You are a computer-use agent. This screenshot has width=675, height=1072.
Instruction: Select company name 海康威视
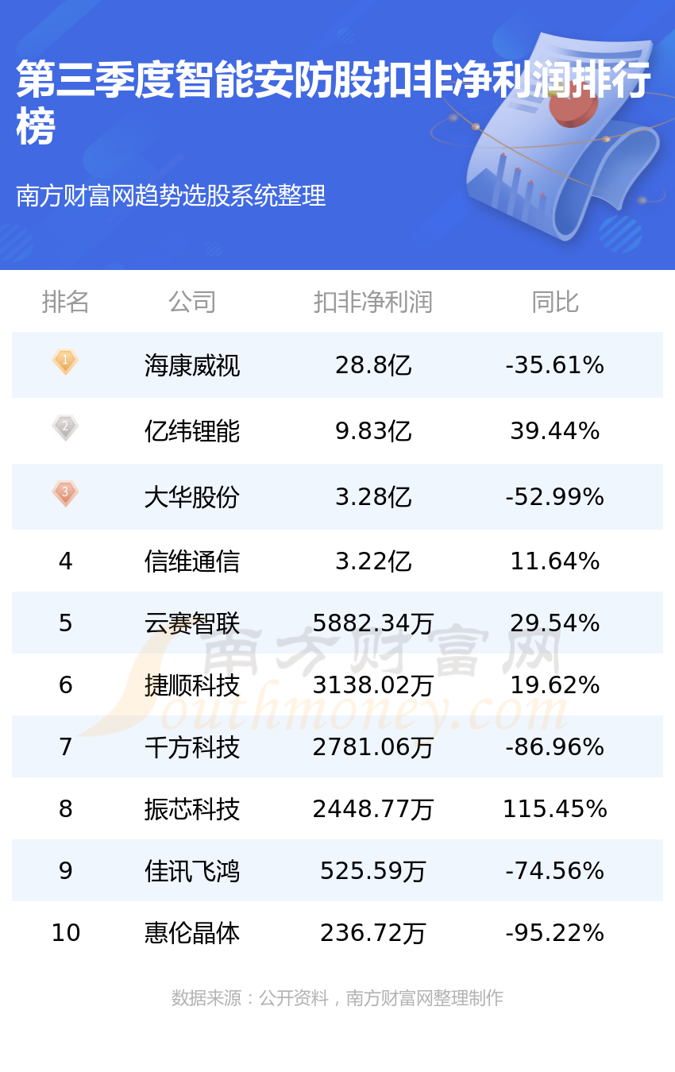192,365
